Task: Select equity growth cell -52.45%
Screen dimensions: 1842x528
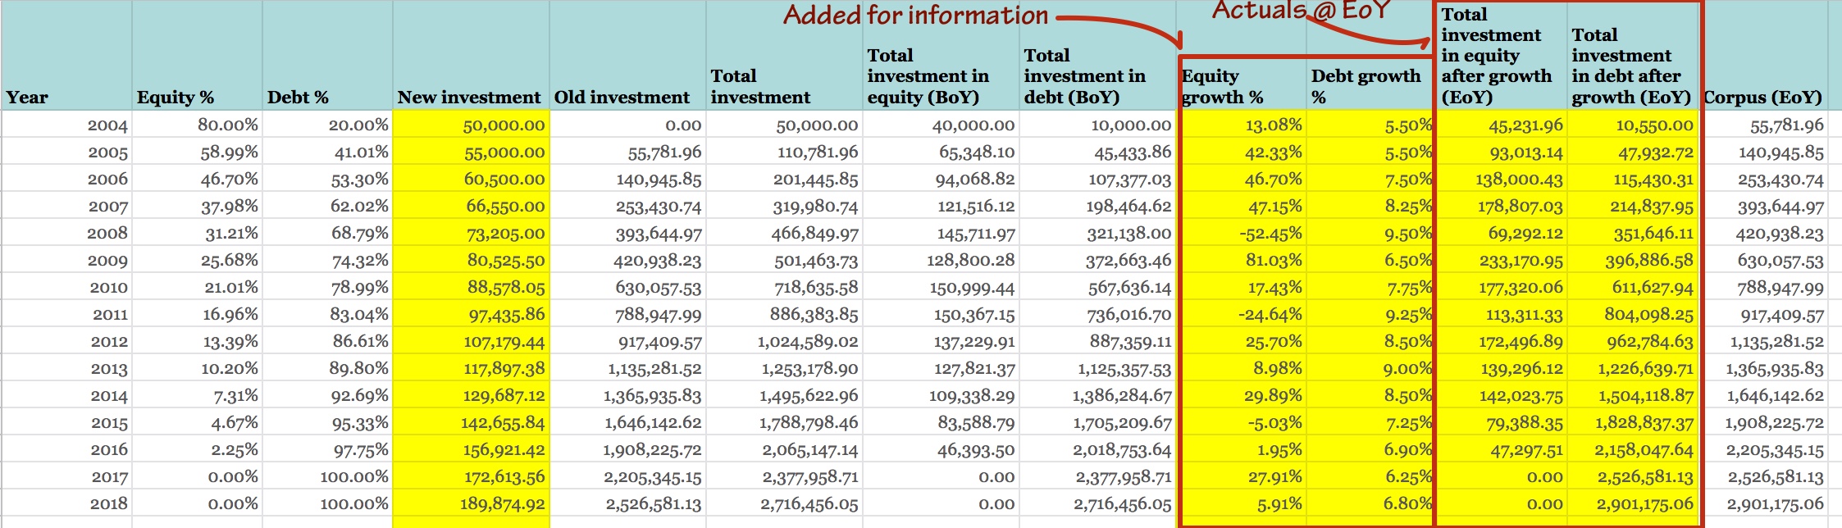Action: (1242, 233)
